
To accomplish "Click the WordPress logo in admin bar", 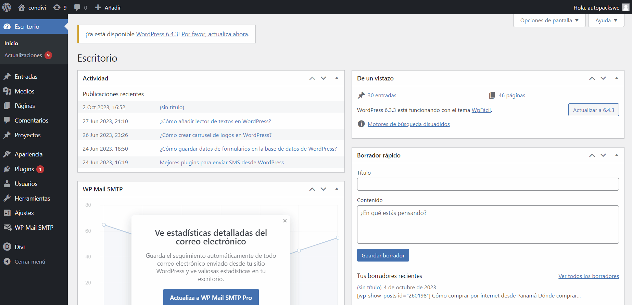I will click(x=7, y=7).
